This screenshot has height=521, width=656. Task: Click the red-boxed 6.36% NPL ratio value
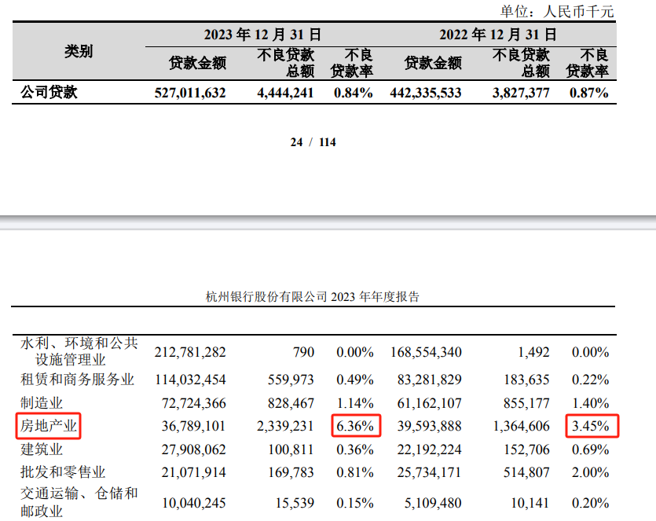tap(354, 425)
